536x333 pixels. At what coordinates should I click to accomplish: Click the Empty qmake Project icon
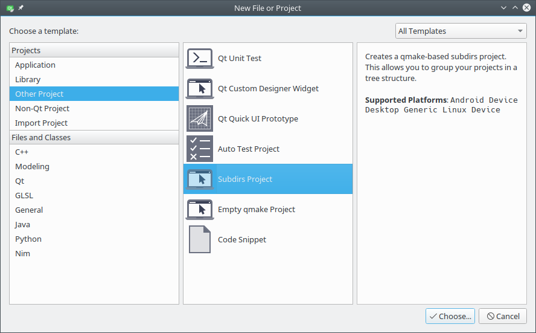point(200,209)
